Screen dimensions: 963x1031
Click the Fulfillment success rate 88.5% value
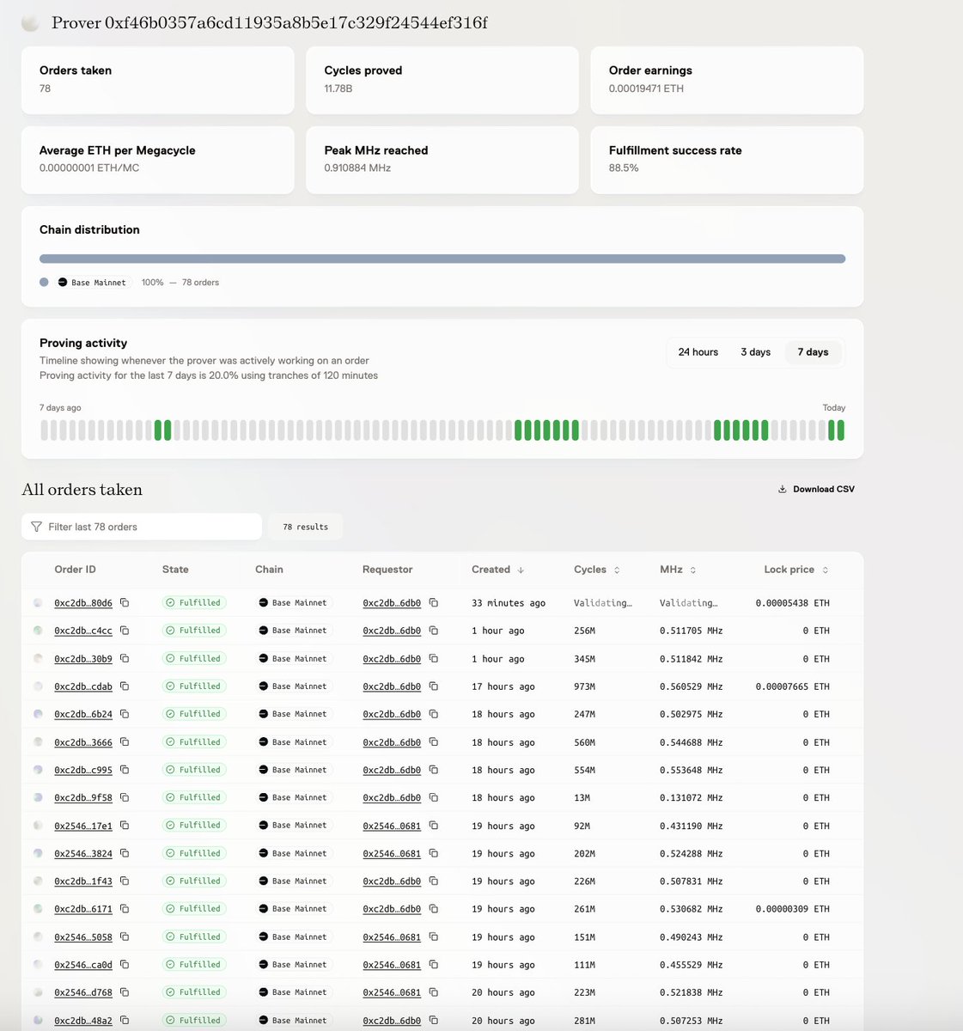tap(624, 168)
